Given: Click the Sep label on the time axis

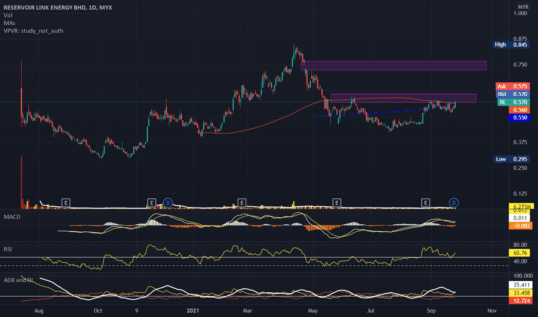Looking at the screenshot, I should pos(431,311).
